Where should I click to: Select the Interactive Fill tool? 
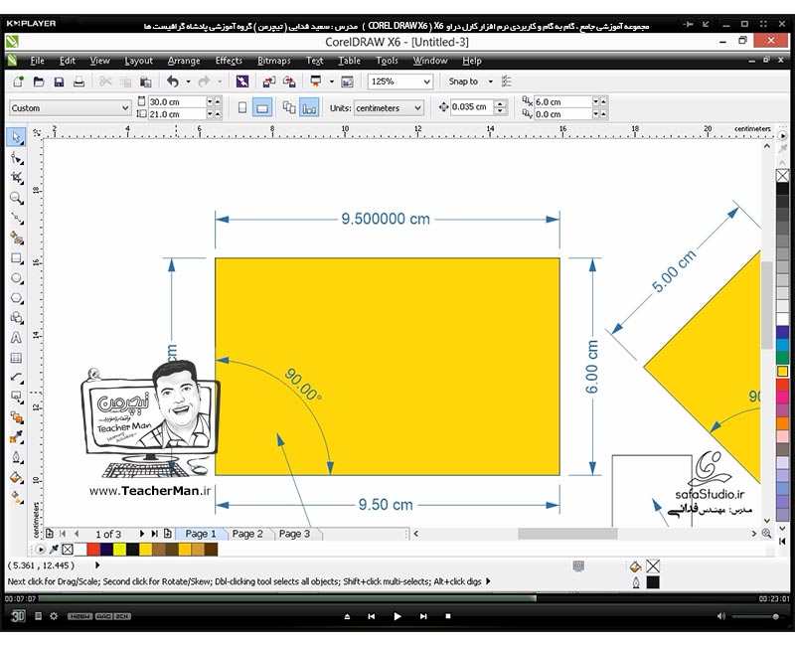pyautogui.click(x=16, y=498)
